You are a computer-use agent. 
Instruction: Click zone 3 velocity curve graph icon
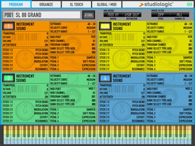(x=73, y=79)
